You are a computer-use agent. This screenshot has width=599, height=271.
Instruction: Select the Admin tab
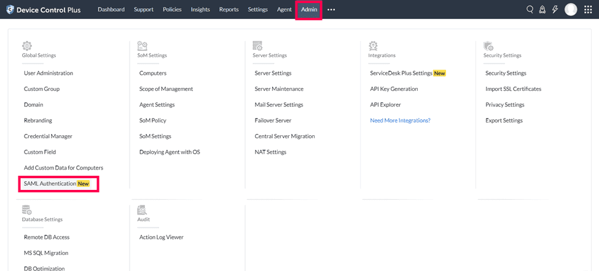click(x=309, y=9)
